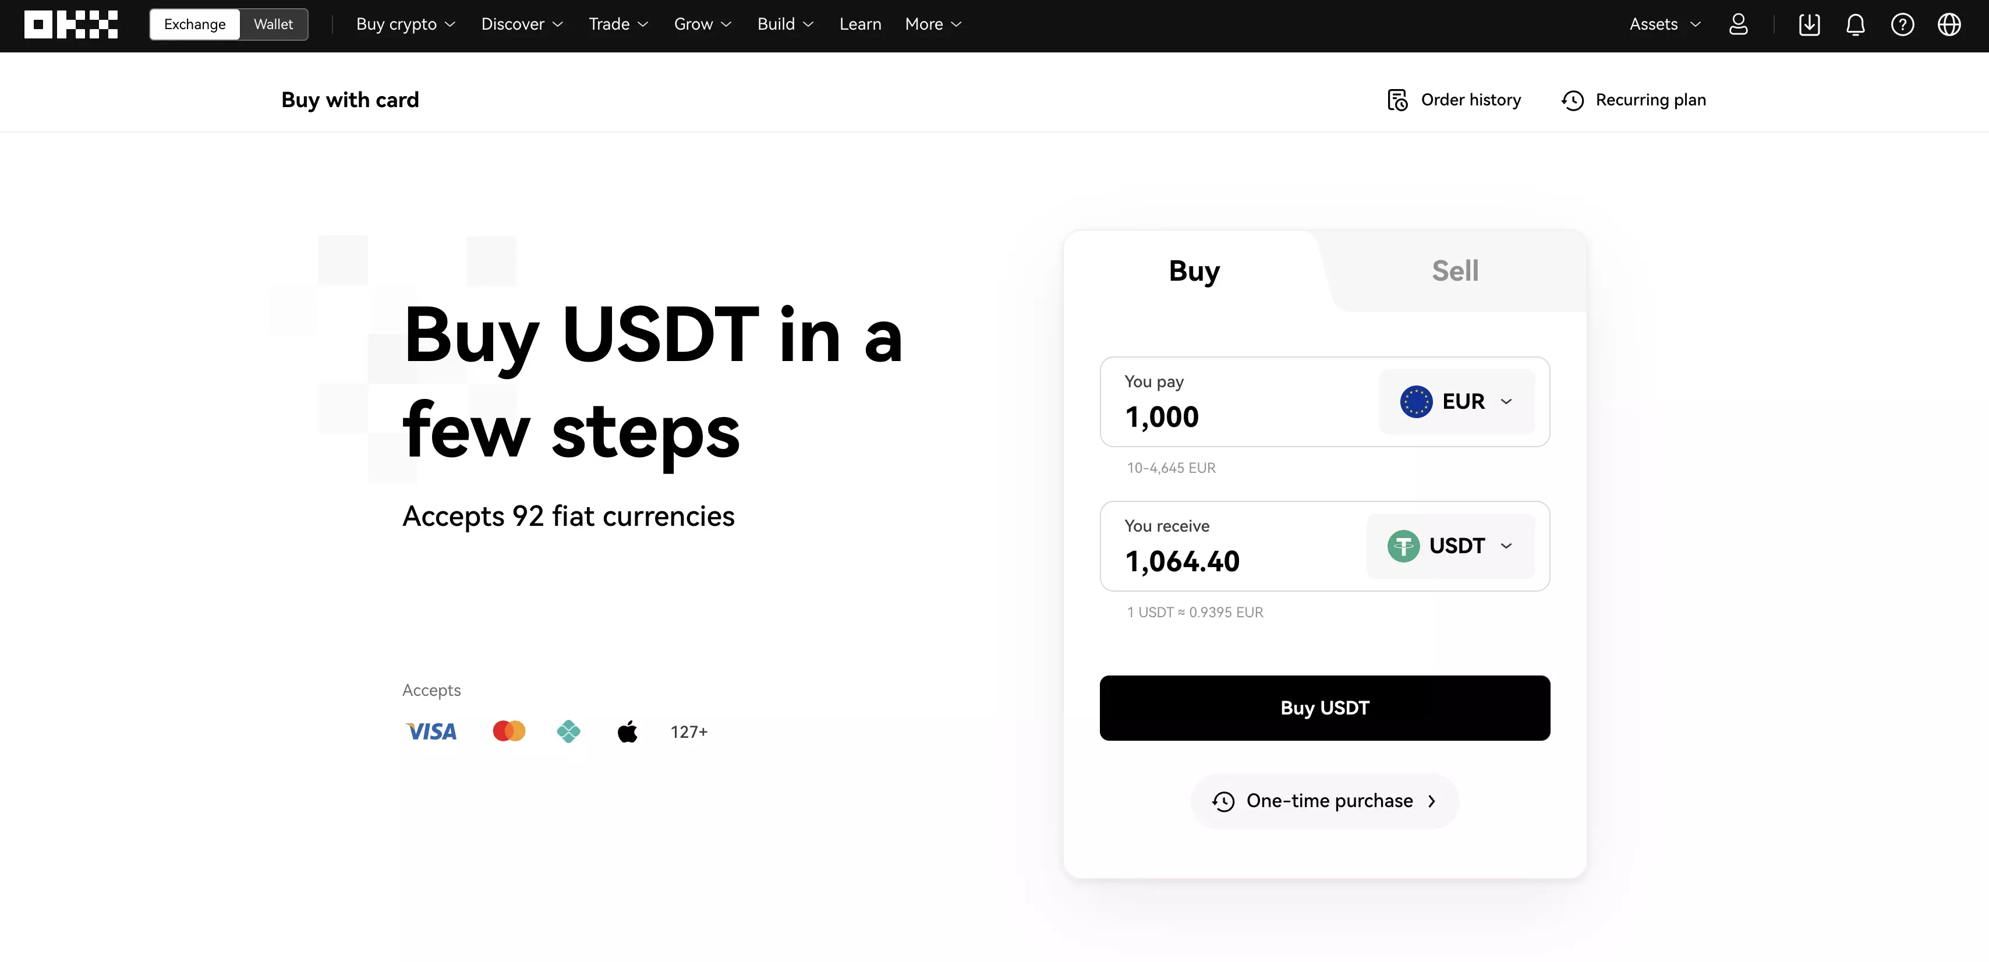1989x962 pixels.
Task: Open the USDT crypto dropdown
Action: click(x=1450, y=546)
